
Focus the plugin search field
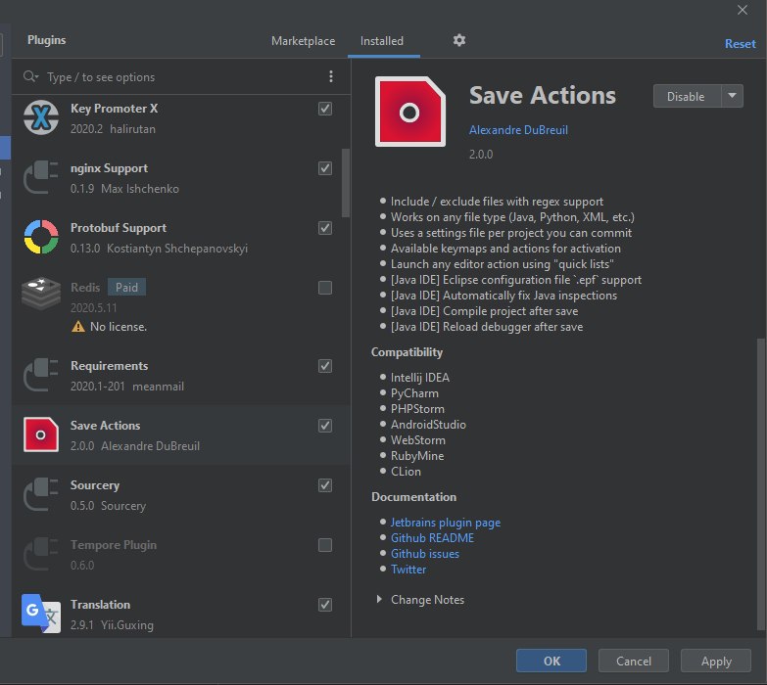pos(181,76)
